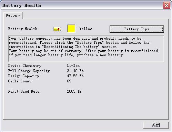Click the Li-Ion chemistry value

pos(73,66)
